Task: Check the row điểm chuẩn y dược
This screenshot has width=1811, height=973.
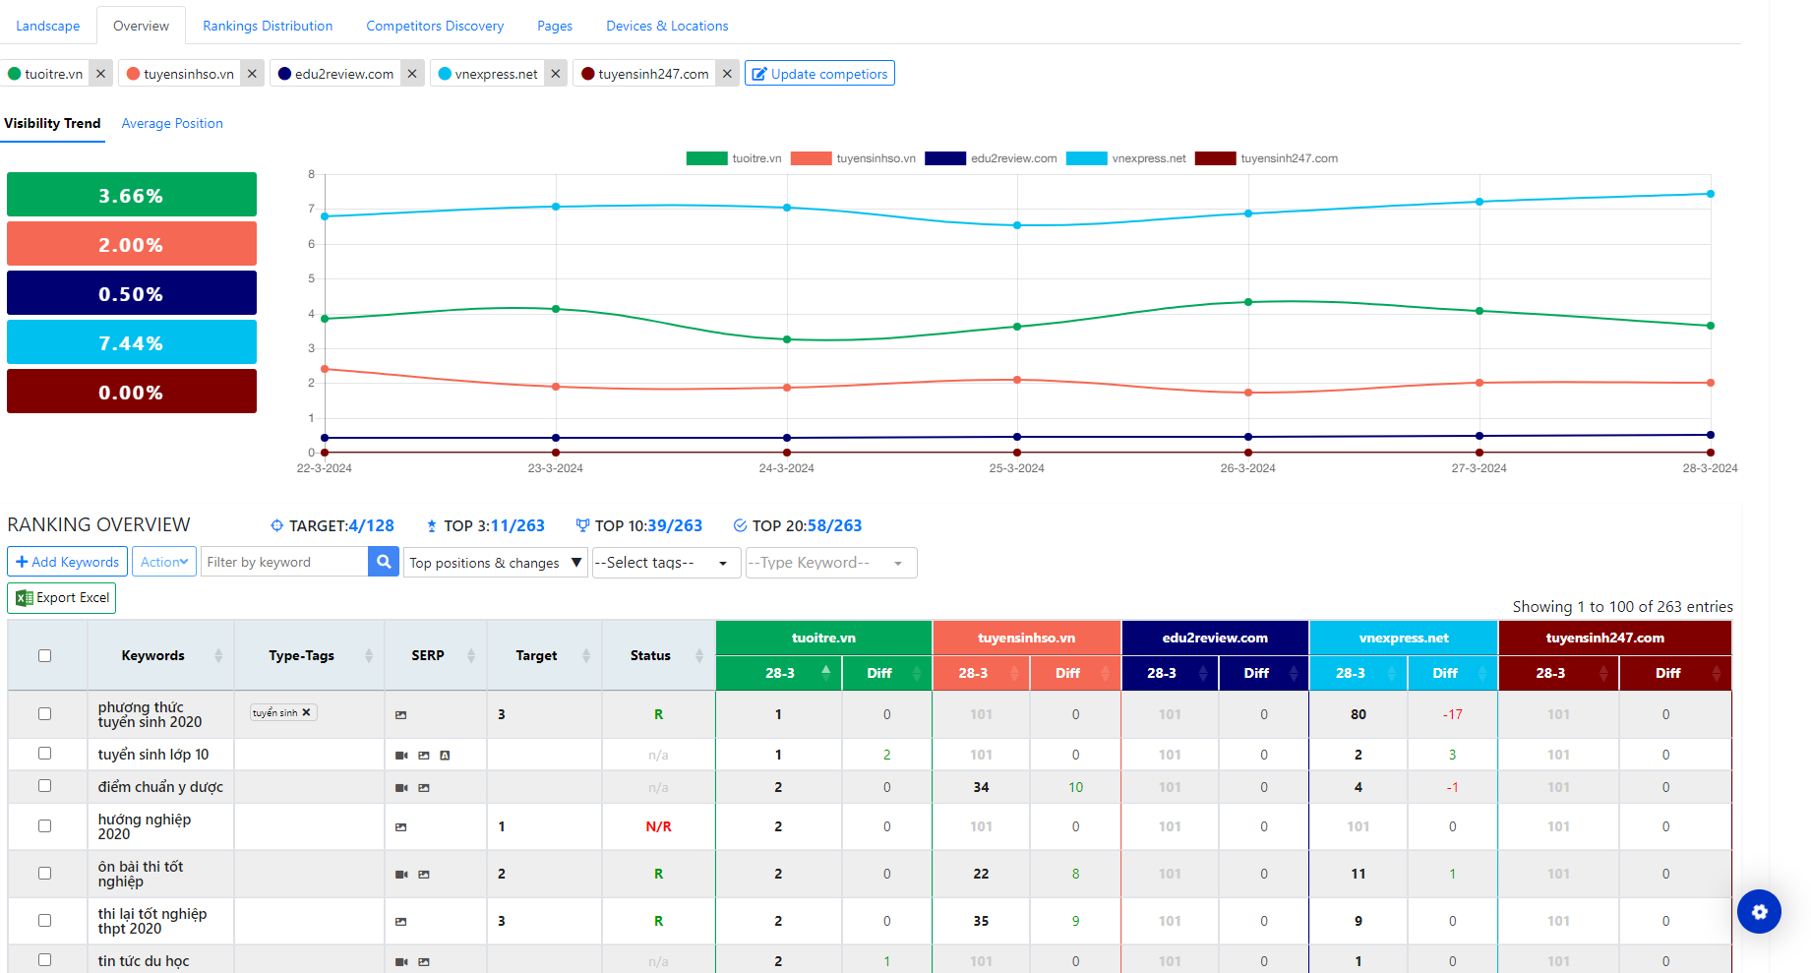Action: pos(44,786)
